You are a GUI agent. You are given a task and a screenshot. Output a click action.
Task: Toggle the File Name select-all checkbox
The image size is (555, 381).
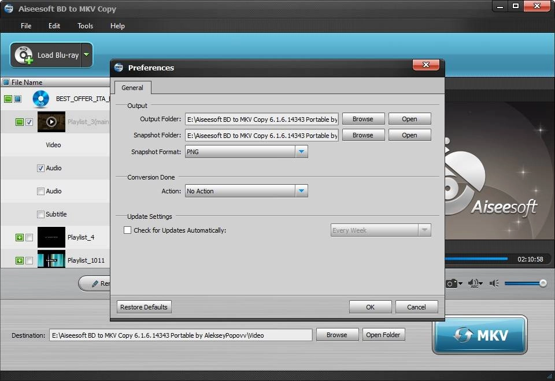click(6, 83)
